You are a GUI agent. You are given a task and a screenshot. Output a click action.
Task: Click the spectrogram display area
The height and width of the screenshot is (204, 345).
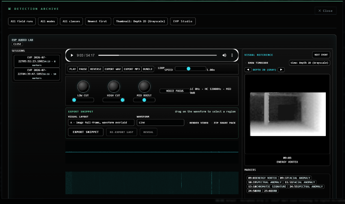point(152,183)
